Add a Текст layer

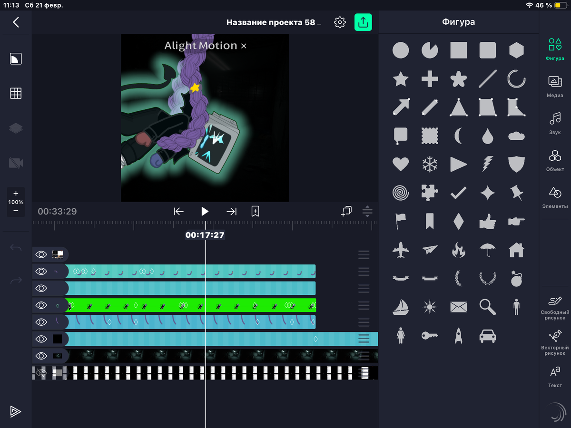pyautogui.click(x=555, y=377)
